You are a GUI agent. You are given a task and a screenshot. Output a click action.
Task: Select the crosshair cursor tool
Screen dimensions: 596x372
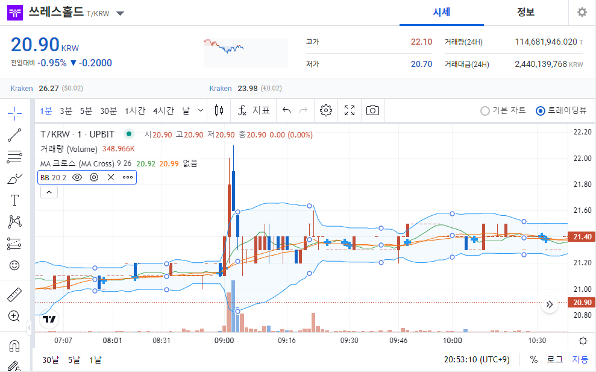click(14, 113)
